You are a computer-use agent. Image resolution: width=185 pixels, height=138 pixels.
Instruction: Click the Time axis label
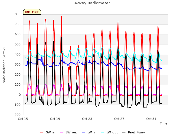point(164,123)
